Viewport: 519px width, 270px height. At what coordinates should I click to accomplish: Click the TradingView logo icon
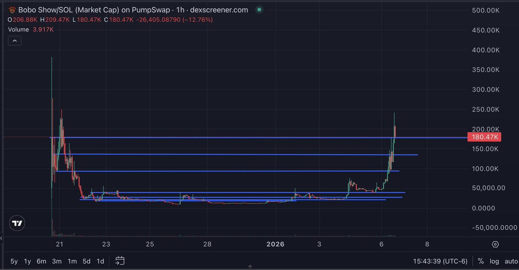17,223
